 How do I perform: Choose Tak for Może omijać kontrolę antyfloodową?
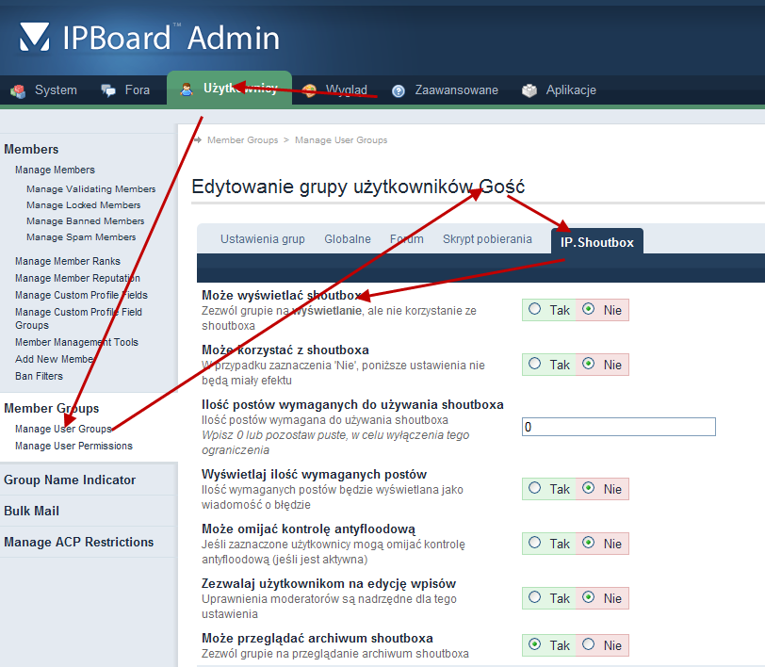point(535,543)
